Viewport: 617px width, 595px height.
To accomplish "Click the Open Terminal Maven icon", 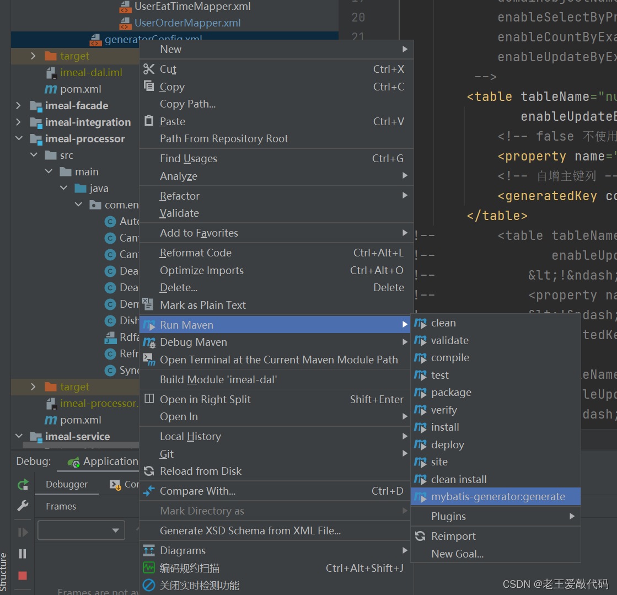I will click(x=149, y=360).
